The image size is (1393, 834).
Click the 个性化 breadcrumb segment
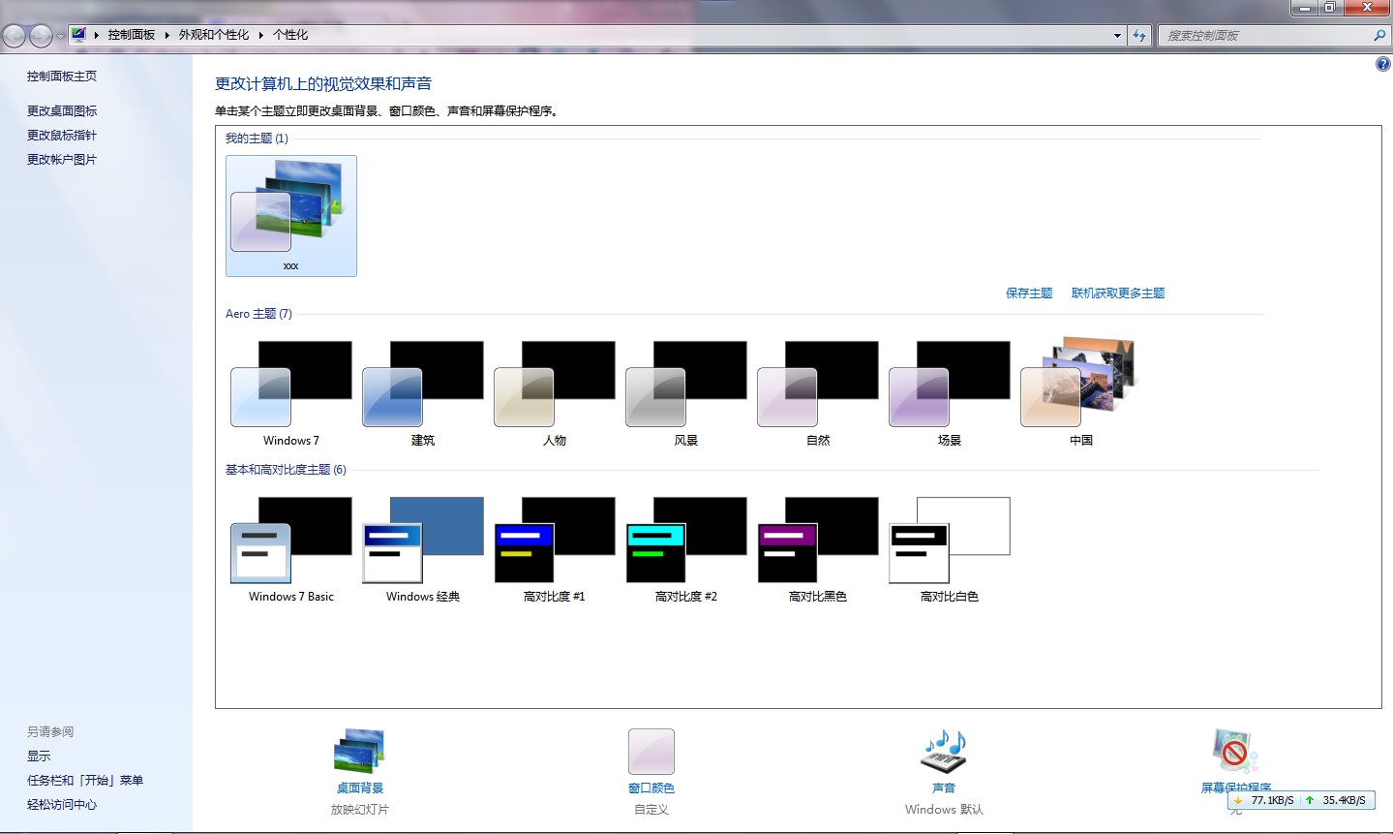tap(290, 35)
